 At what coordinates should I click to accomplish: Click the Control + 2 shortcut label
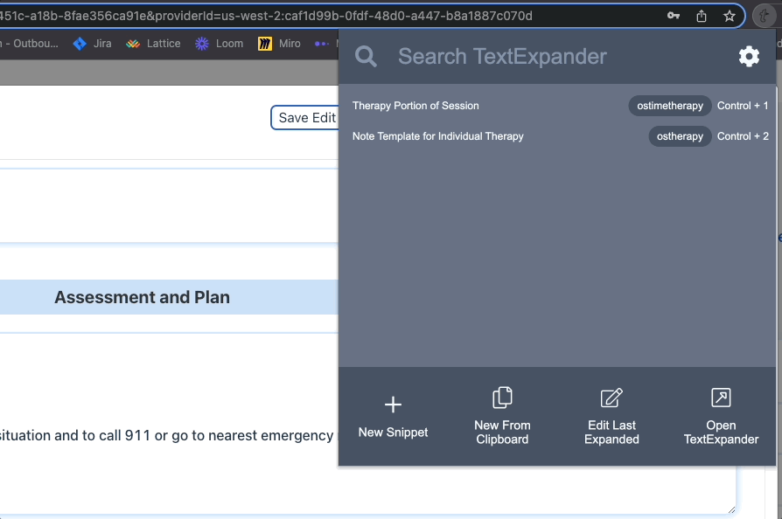pos(743,136)
